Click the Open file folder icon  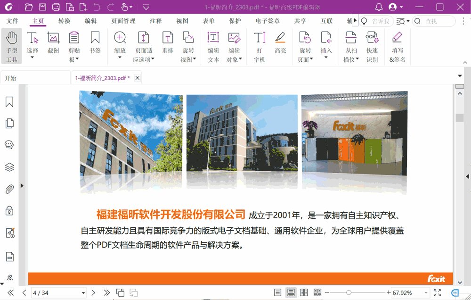(x=29, y=7)
